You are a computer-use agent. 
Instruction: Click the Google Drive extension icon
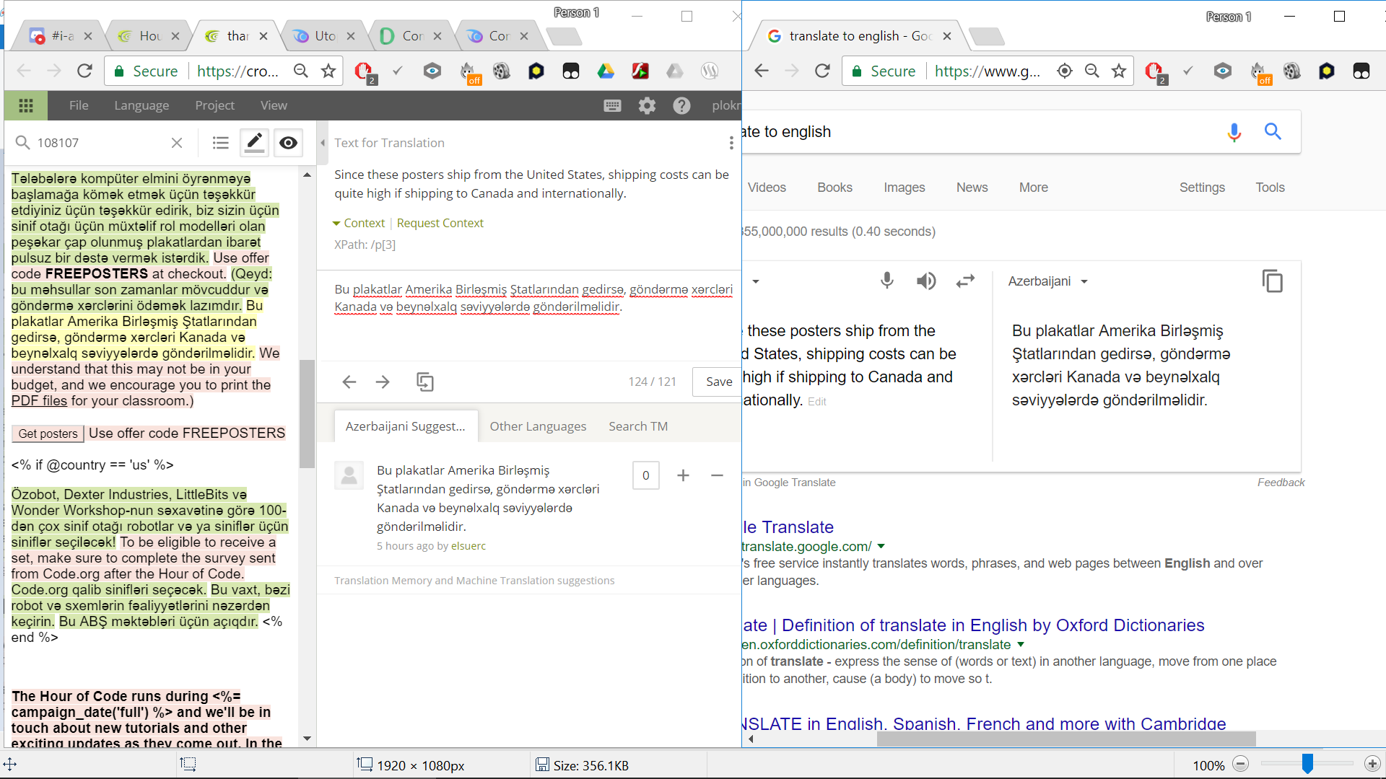pos(606,71)
